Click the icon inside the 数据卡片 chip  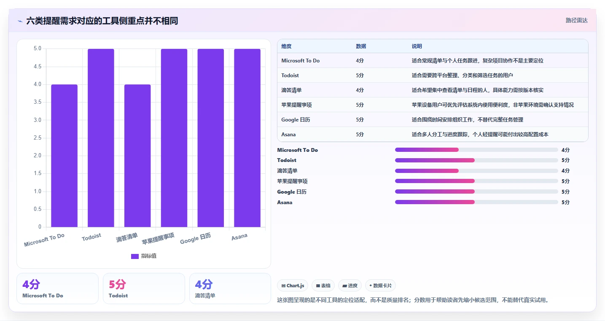[x=371, y=286]
